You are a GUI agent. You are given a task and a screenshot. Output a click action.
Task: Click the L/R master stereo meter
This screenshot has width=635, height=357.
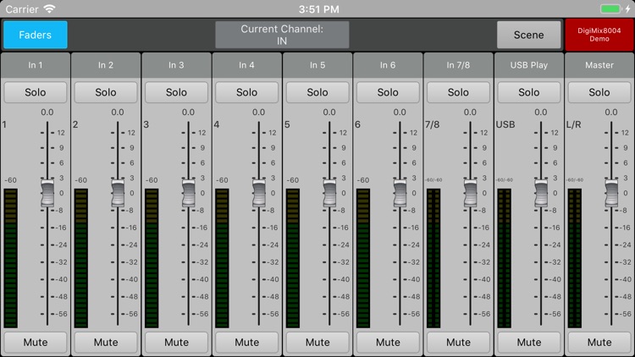[575, 258]
